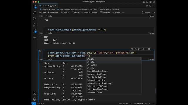The image size is (188, 105).
Task: Delete the selected cell
Action: pos(149,49)
